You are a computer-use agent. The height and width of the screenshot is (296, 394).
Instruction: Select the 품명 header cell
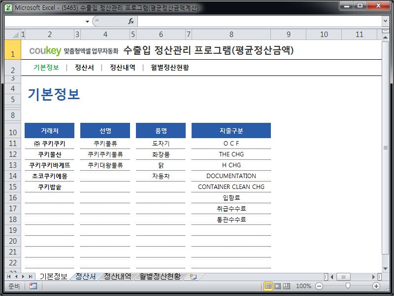(161, 130)
